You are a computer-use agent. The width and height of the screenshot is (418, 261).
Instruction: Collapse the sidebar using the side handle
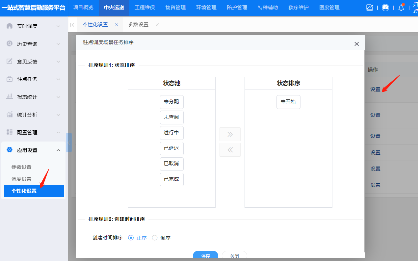(69, 143)
